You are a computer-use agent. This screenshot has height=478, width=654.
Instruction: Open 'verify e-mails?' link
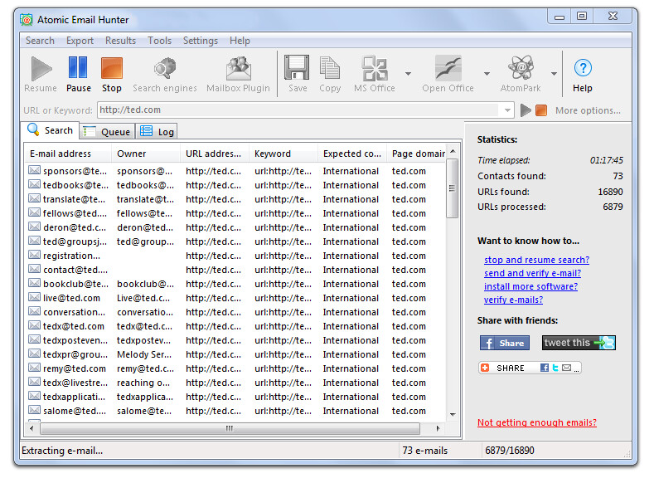tap(513, 300)
